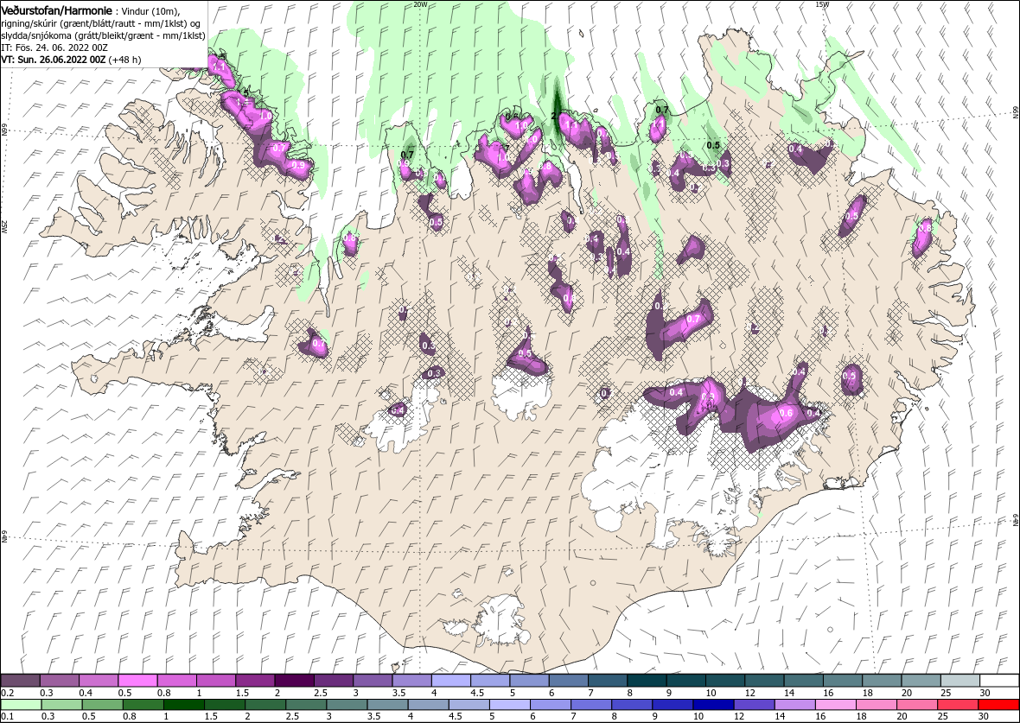Click the 'Veðurstofan/Harmonie' title text
Screen dimensions: 1020x723
(56, 10)
